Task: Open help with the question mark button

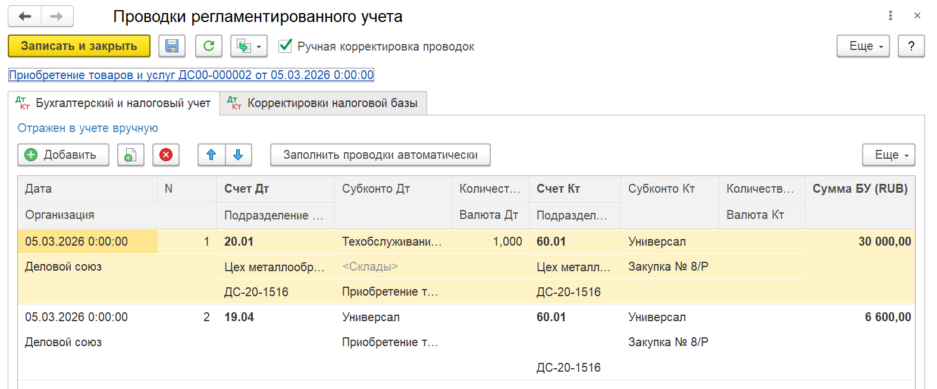Action: pyautogui.click(x=911, y=46)
